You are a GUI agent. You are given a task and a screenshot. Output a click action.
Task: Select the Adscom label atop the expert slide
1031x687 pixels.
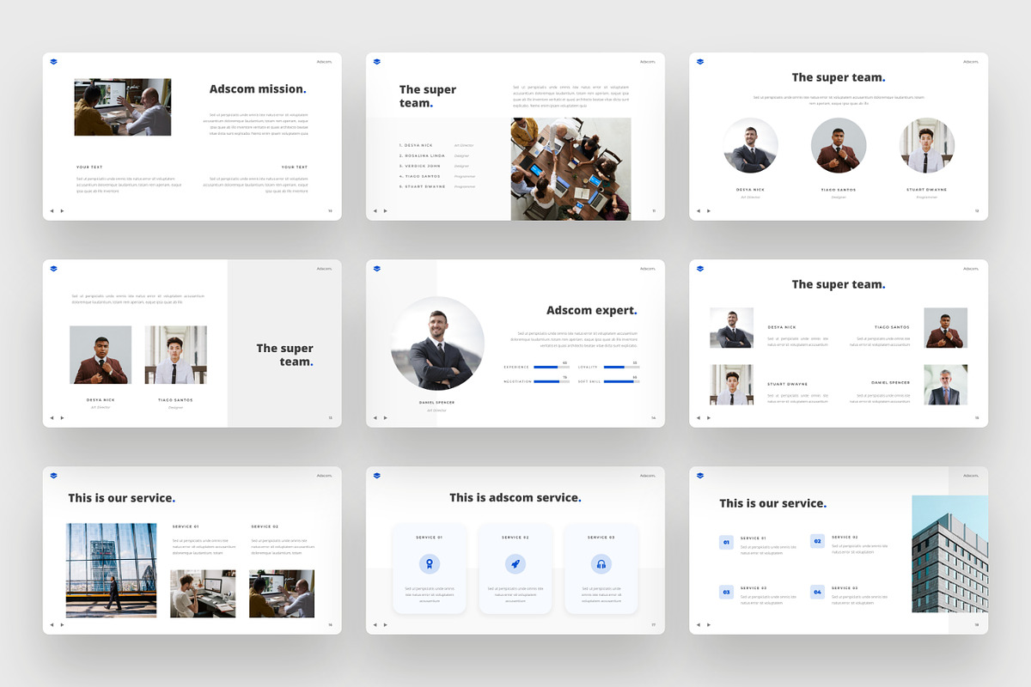pos(647,269)
